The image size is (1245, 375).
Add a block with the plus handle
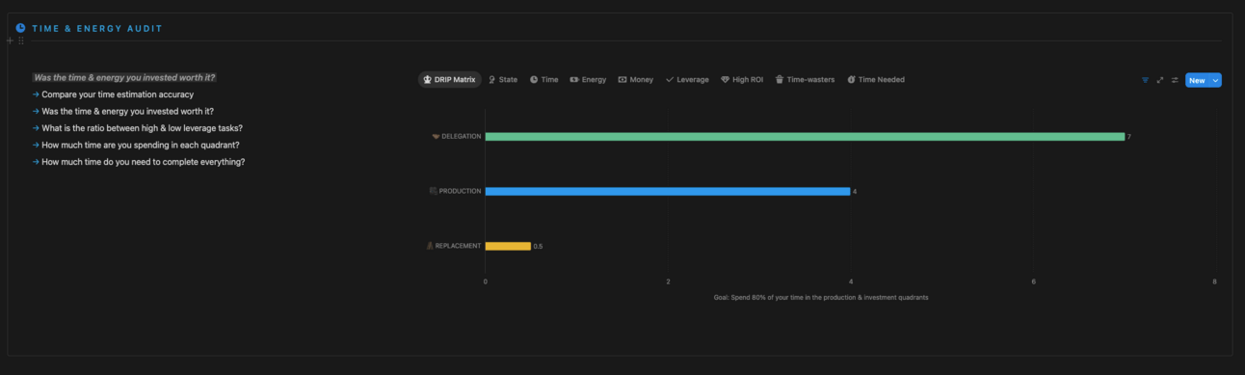pos(10,40)
